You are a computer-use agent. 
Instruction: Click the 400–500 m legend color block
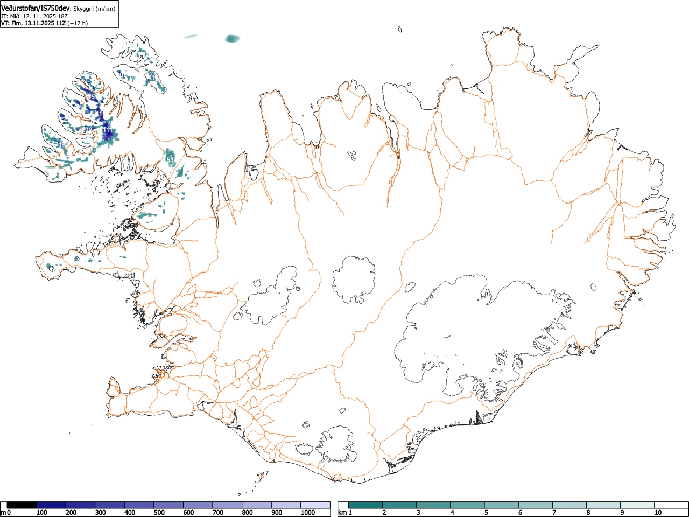pyautogui.click(x=139, y=505)
